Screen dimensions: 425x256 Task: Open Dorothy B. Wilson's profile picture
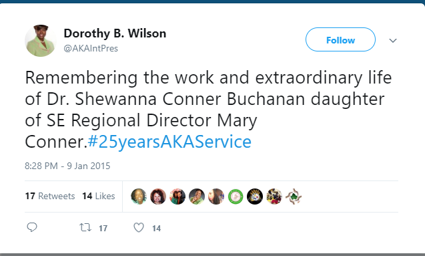pyautogui.click(x=41, y=41)
